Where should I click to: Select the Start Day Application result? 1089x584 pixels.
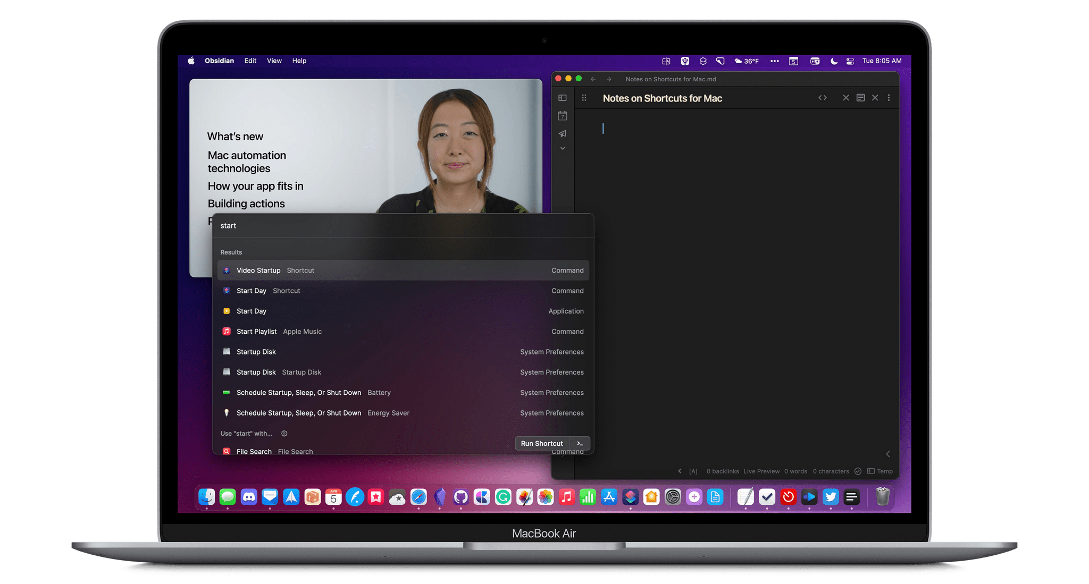(403, 311)
